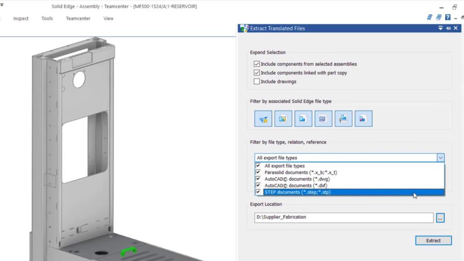The image size is (464, 261).
Task: Toggle the assembly file type filter icon
Action: pos(283,119)
